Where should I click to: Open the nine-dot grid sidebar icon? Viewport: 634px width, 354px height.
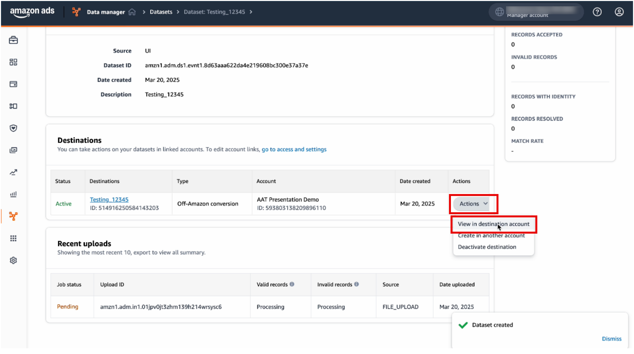point(13,238)
